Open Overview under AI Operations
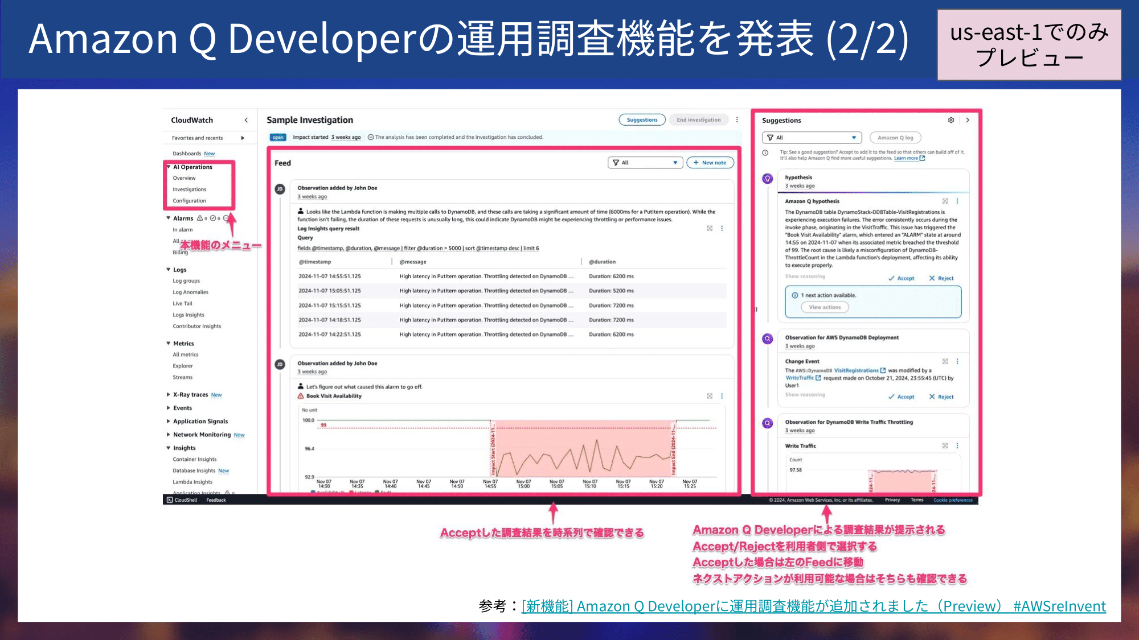Screen dimensions: 1139x640 click(184, 178)
